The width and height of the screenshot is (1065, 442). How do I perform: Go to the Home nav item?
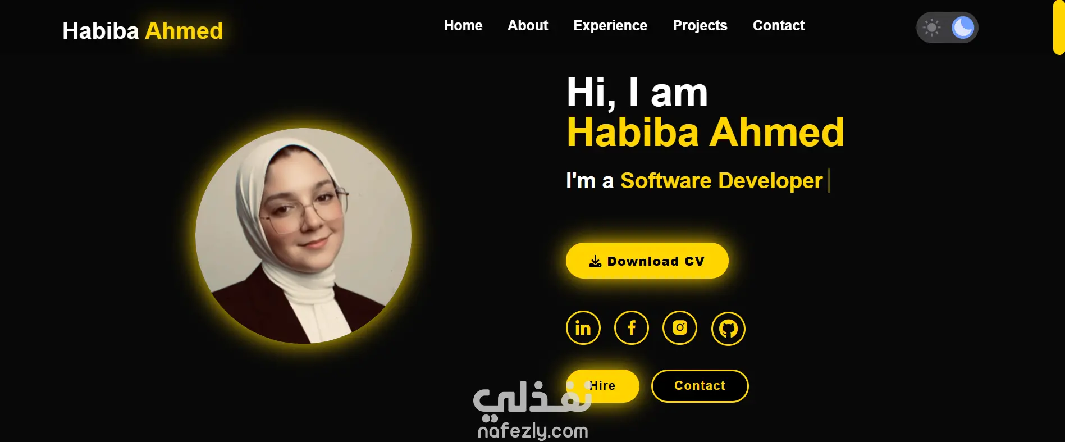463,26
